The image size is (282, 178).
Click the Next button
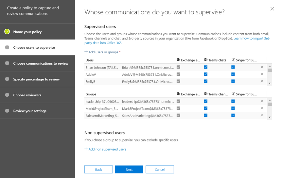point(129,170)
